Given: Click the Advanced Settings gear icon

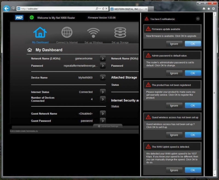Looking at the screenshot, I should 99,126.
